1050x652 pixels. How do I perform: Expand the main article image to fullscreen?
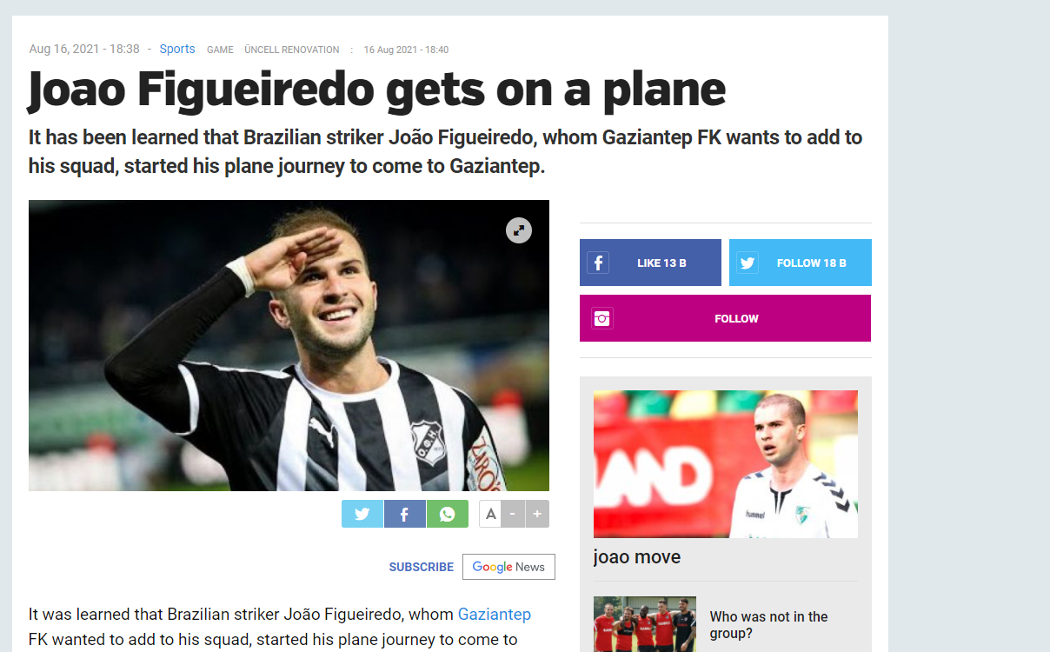coord(519,230)
